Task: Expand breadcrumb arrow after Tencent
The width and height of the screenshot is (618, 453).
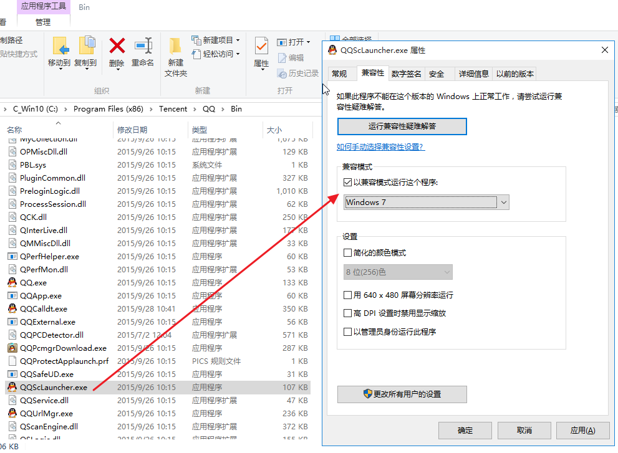Action: point(195,109)
